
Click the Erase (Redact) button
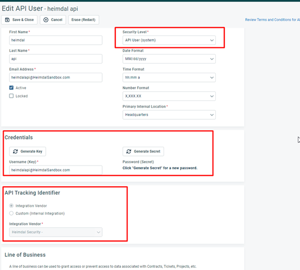tap(84, 20)
